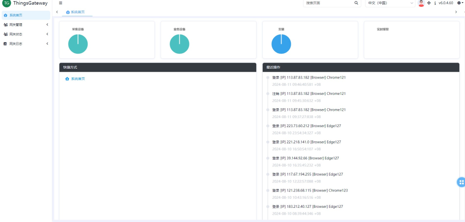465x222 pixels.
Task: Switch to the 系统首页 tab
Action: 77,12
